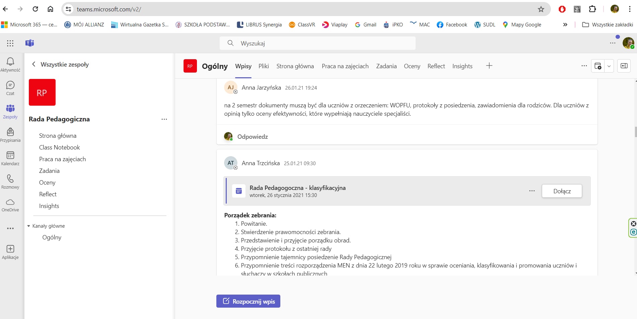This screenshot has height=319, width=637.
Task: Click the Wyszukaj search field
Action: coord(317,43)
